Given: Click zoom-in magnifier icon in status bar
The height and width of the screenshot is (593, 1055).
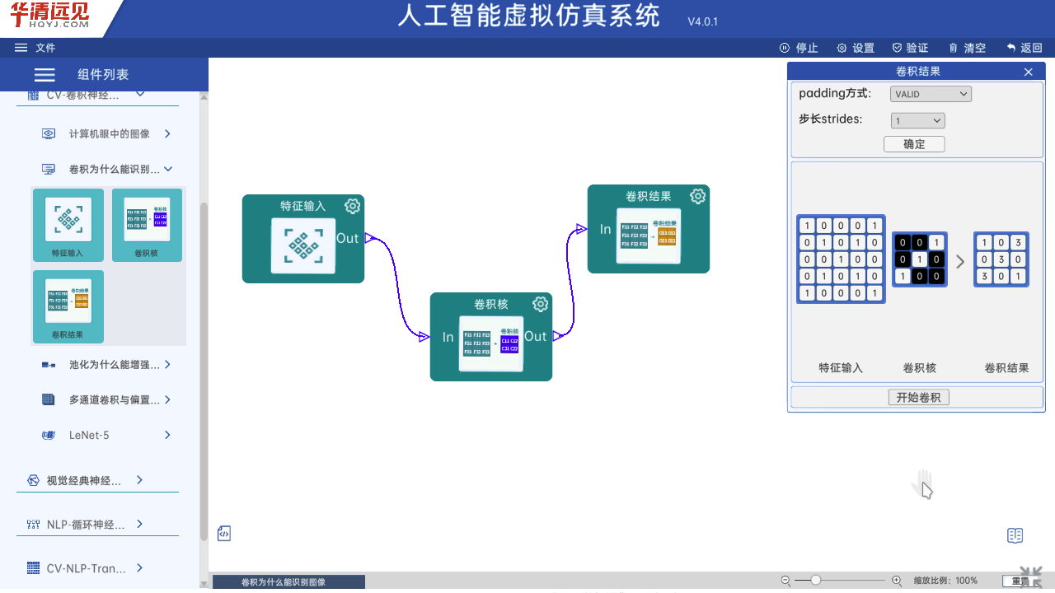Looking at the screenshot, I should point(897,581).
